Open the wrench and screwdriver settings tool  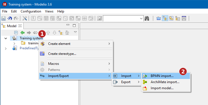click(x=25, y=18)
